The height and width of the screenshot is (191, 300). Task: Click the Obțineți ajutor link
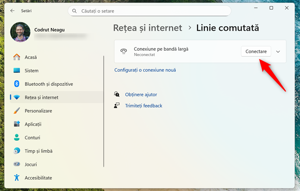pos(141,95)
